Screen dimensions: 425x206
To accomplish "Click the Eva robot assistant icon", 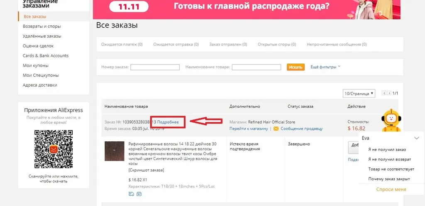I will pyautogui.click(x=391, y=121).
